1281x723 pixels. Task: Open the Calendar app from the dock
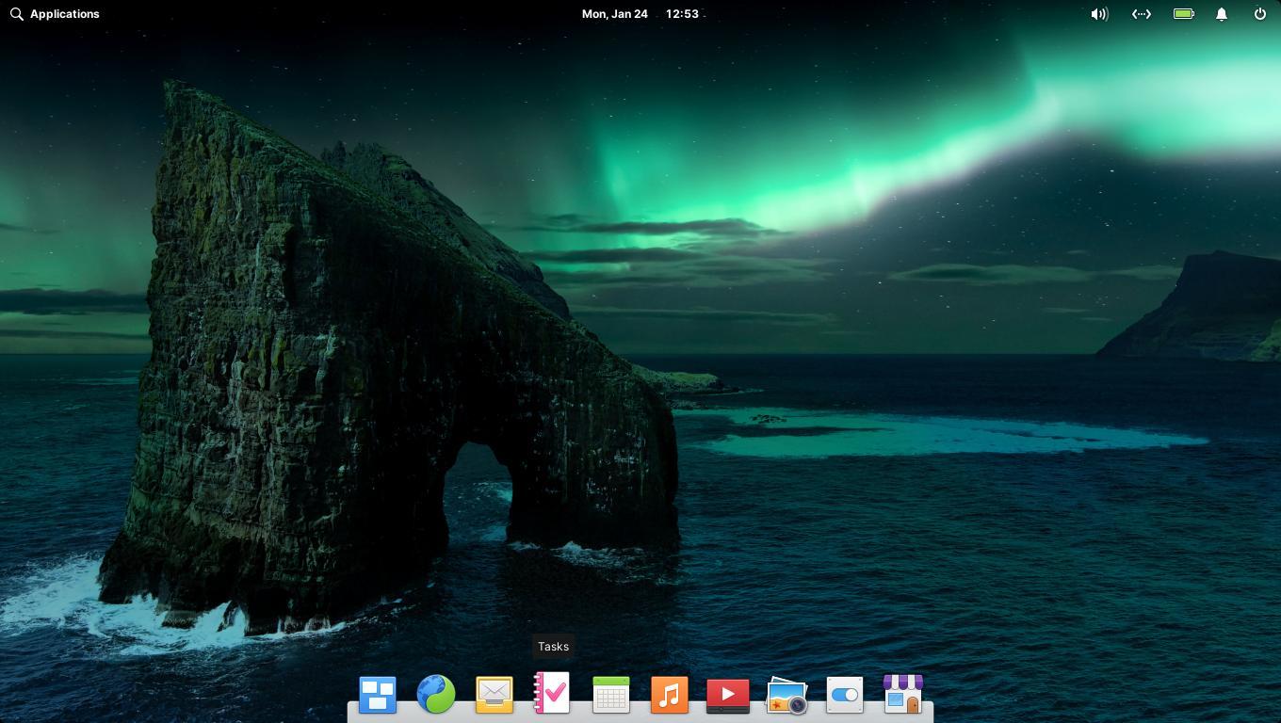click(611, 694)
